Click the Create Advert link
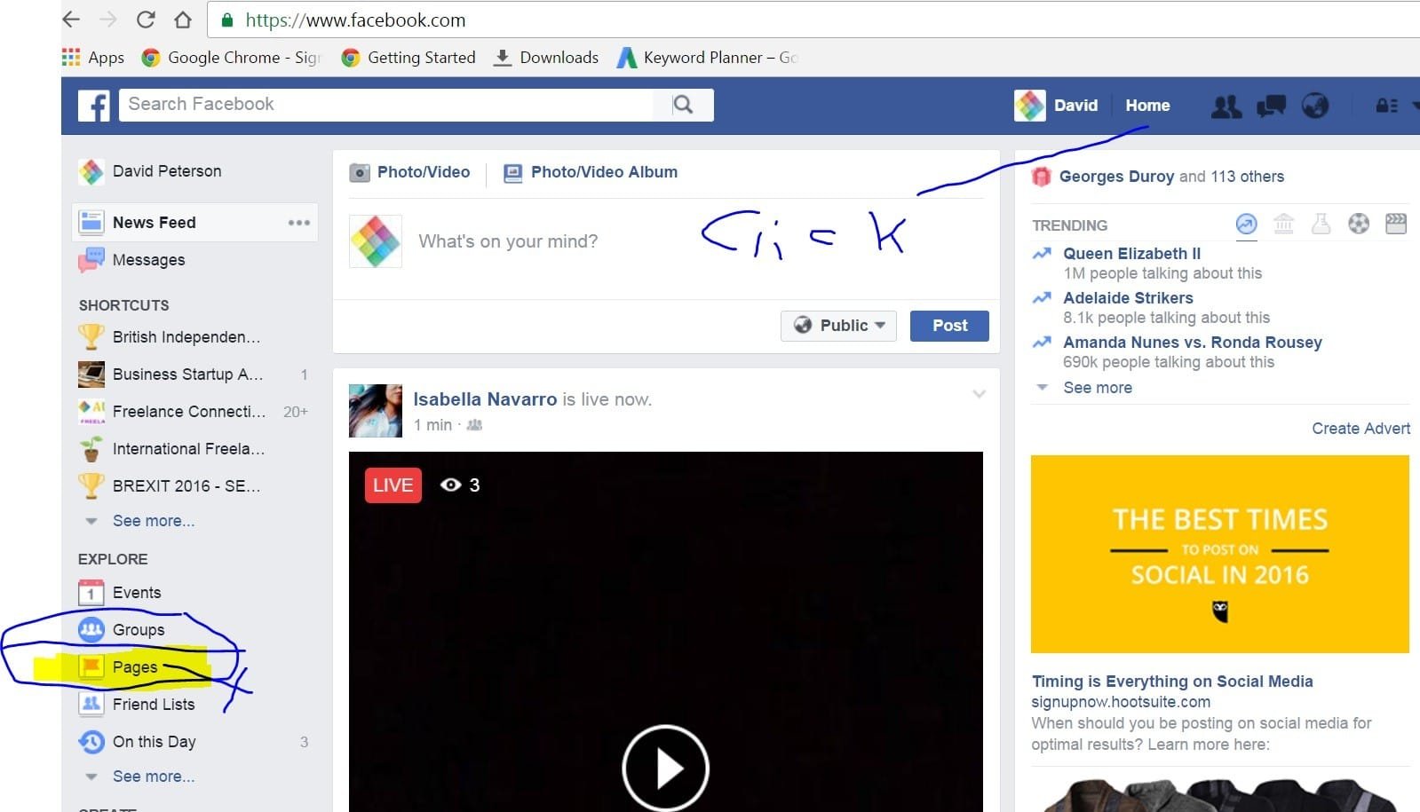The height and width of the screenshot is (812, 1420). [x=1361, y=429]
